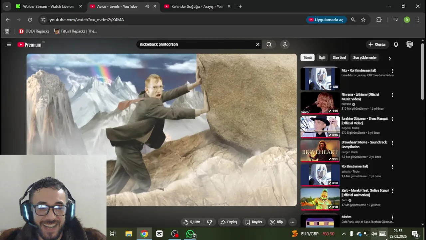The height and width of the screenshot is (240, 426).
Task: Select the Size özel filter chip
Action: click(339, 58)
